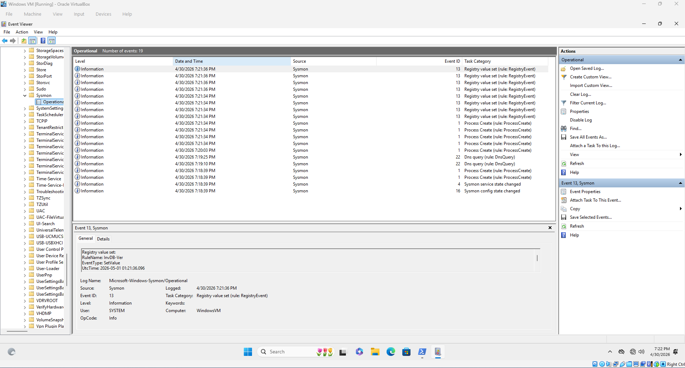Expand the StorageSpaces tree node
Viewport: 685px width, 368px height.
coord(25,51)
